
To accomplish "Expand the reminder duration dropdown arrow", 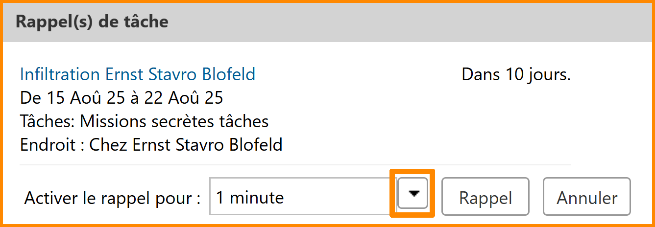I will pyautogui.click(x=414, y=194).
